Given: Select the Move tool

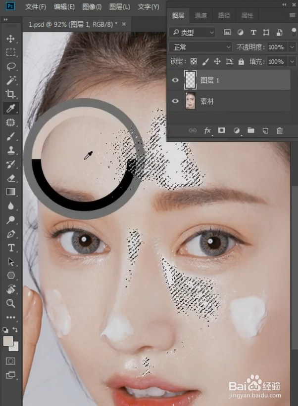Looking at the screenshot, I should coord(11,39).
